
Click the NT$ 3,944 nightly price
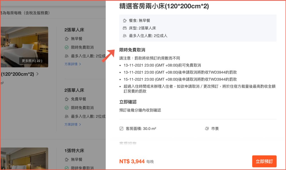(x=132, y=161)
